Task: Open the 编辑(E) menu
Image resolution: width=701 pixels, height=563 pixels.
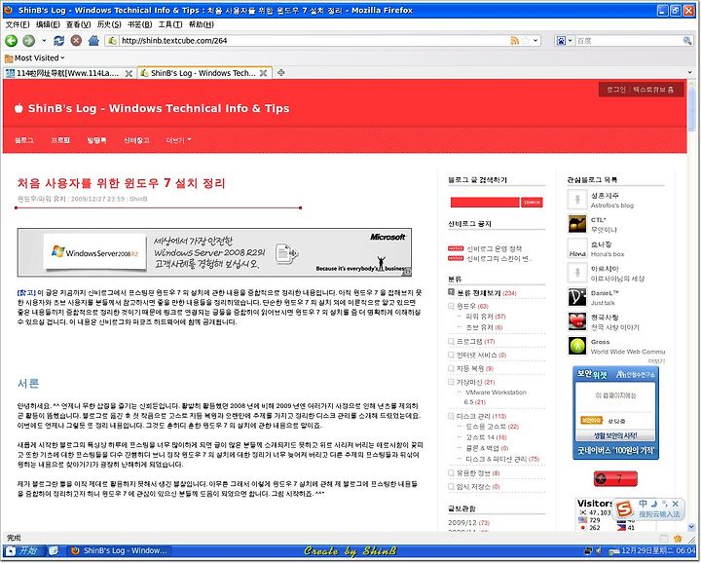Action: coord(48,24)
